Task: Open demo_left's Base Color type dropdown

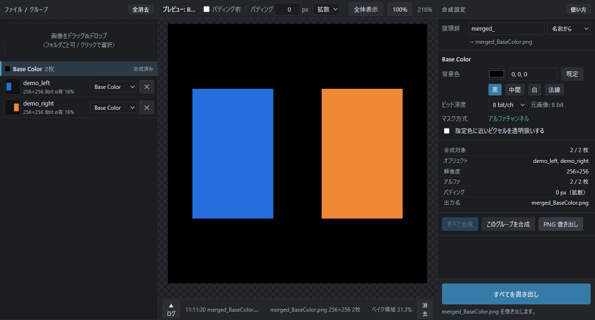Action: pos(113,87)
